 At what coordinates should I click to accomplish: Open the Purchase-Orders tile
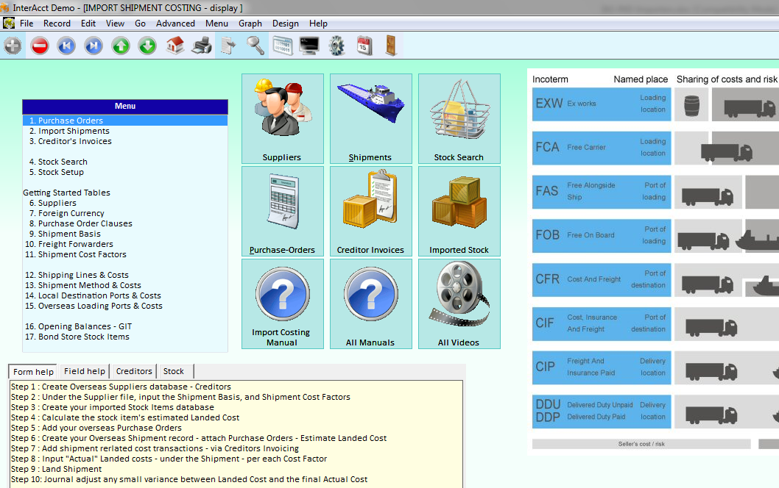pos(282,211)
